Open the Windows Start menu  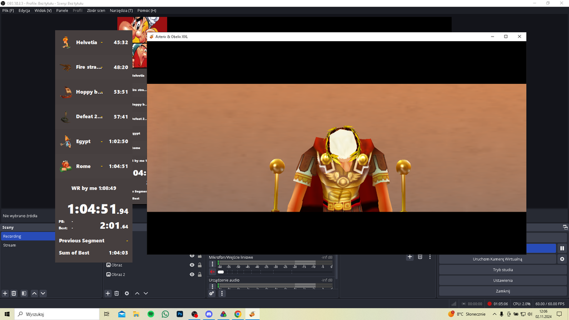[7, 314]
